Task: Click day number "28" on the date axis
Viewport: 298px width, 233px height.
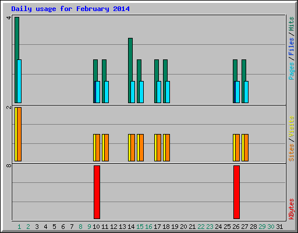Action: click(x=253, y=227)
